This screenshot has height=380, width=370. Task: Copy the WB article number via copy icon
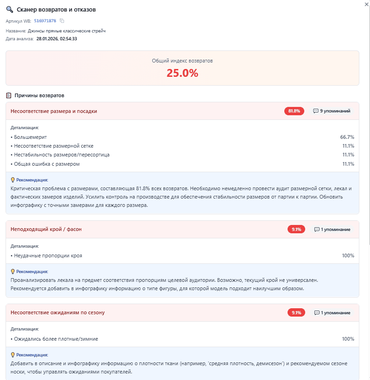point(63,21)
